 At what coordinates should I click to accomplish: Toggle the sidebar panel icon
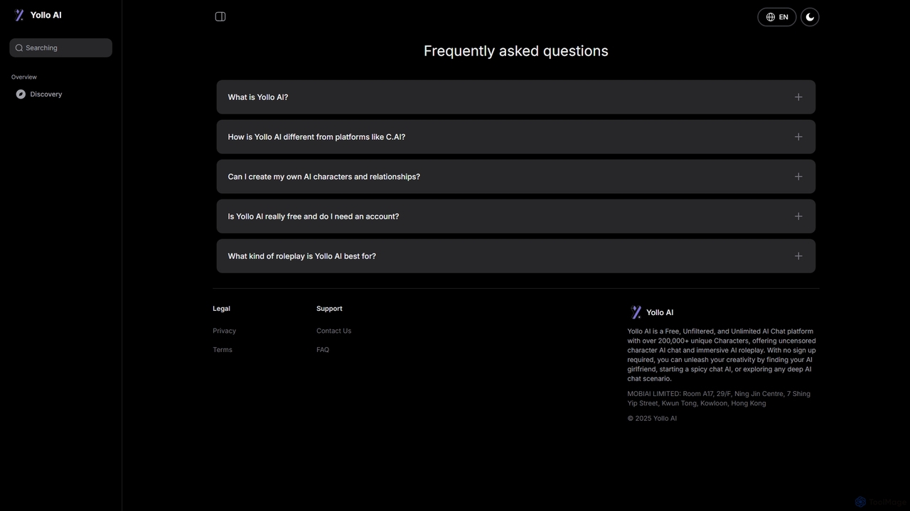pyautogui.click(x=220, y=16)
